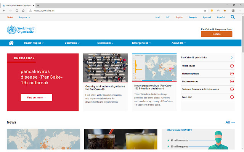The image size is (244, 152).
Task: Switch language to Español
Action: pos(221,17)
